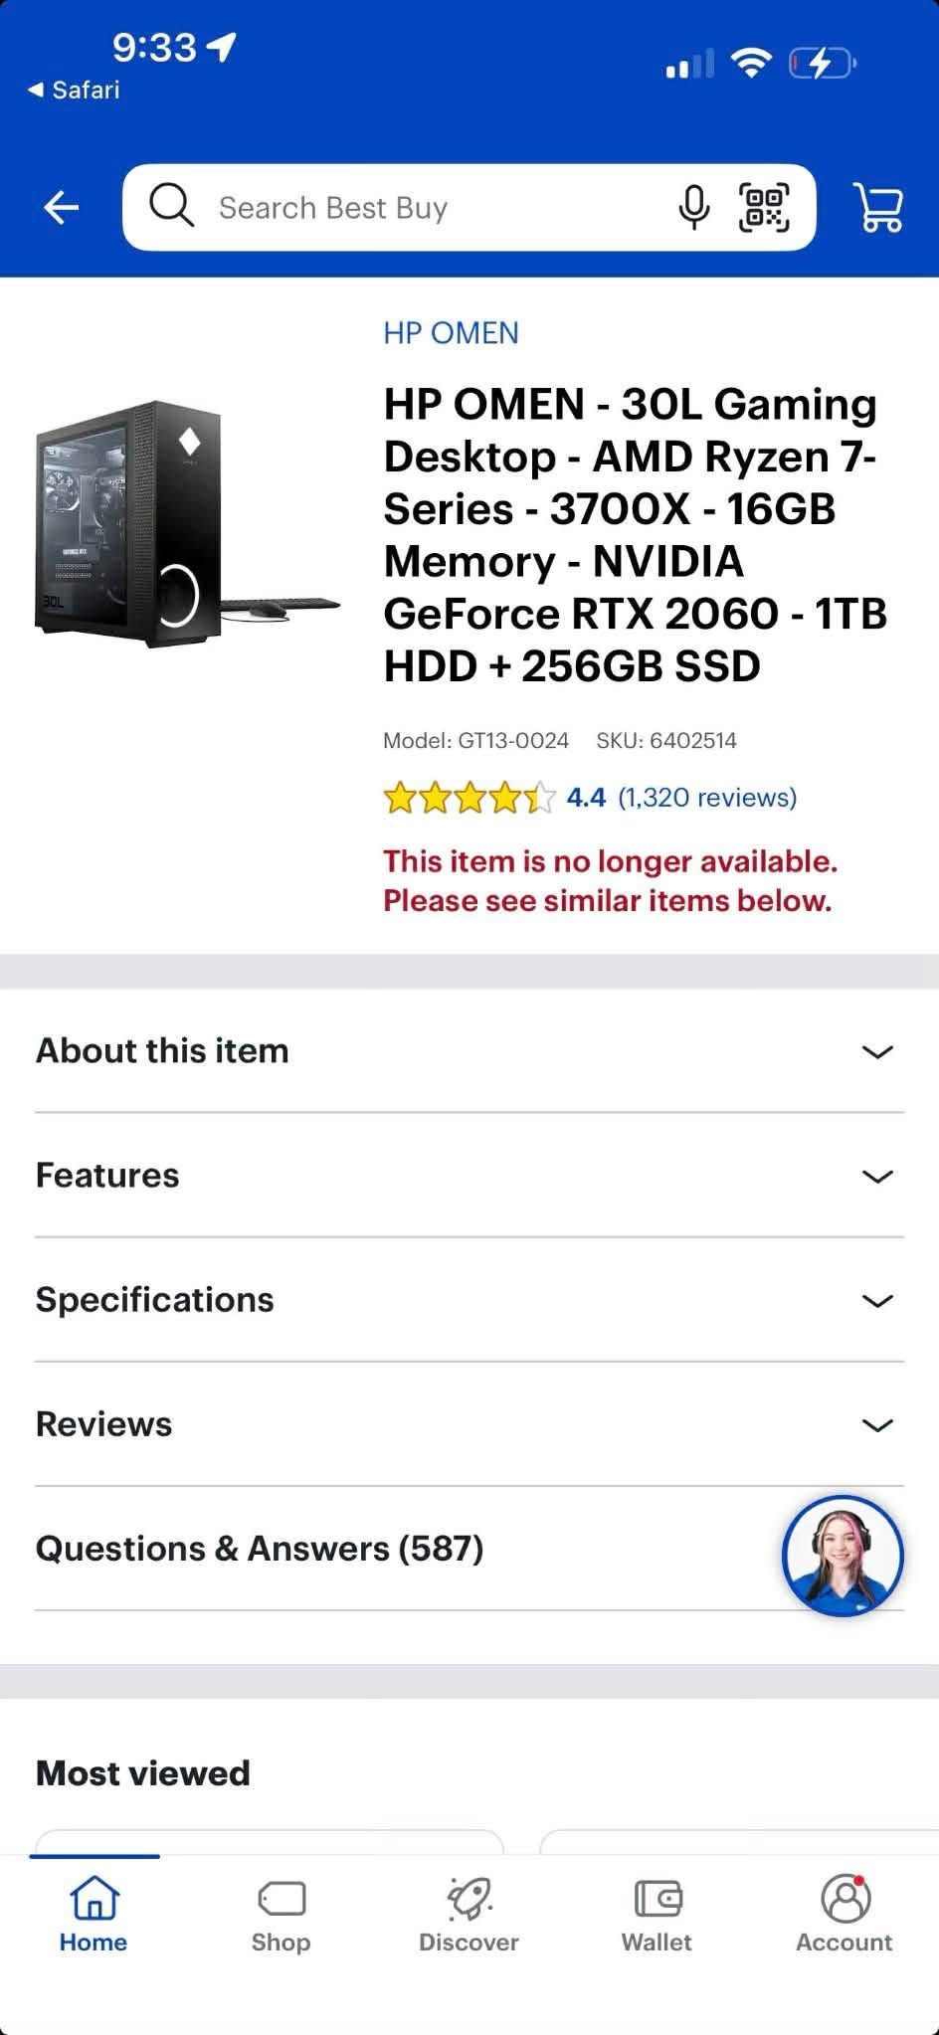This screenshot has width=939, height=2035.
Task: Open the QR code scanner icon
Action: click(x=764, y=208)
